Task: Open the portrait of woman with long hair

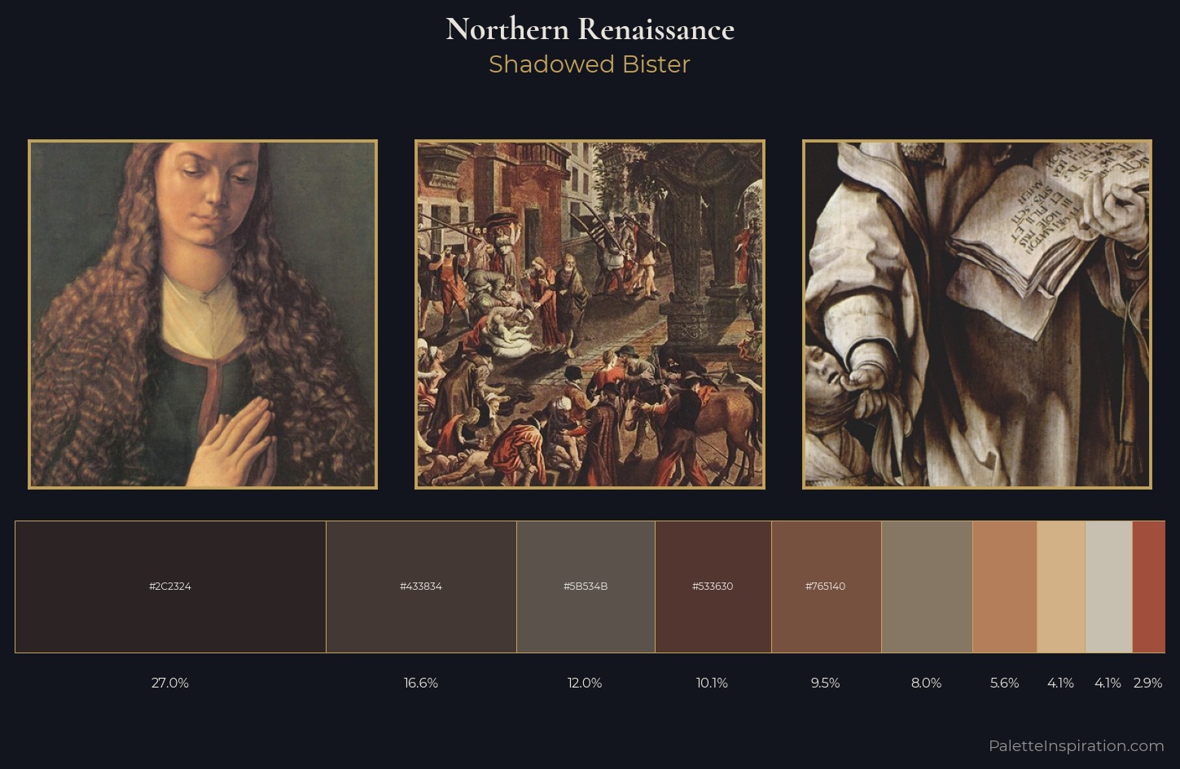Action: 203,314
